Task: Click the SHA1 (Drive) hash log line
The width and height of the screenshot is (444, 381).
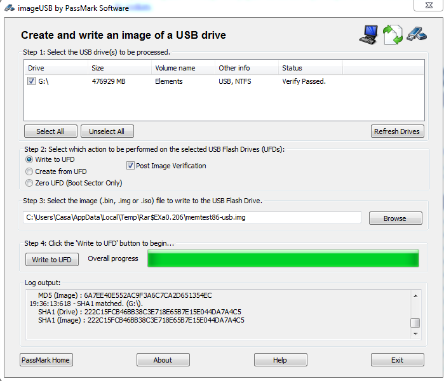Action: click(140, 312)
